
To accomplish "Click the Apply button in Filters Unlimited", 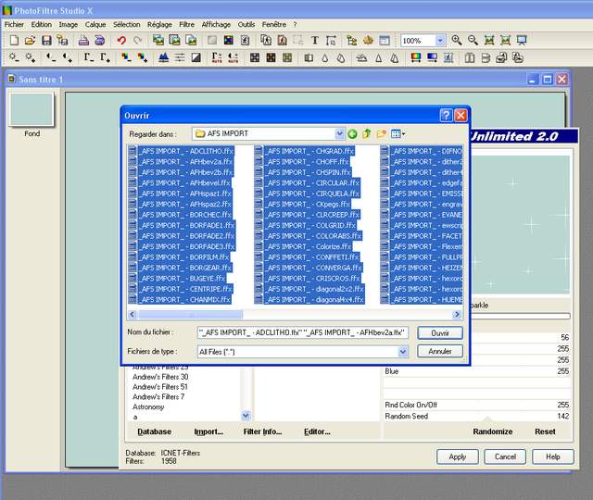I will [457, 456].
